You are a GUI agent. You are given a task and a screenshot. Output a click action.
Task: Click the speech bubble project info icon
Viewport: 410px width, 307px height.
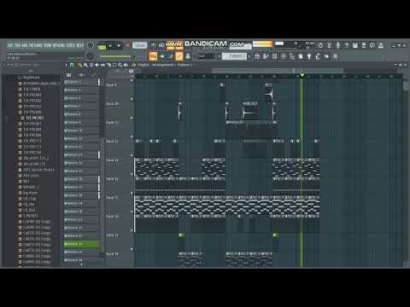pyautogui.click(x=372, y=45)
